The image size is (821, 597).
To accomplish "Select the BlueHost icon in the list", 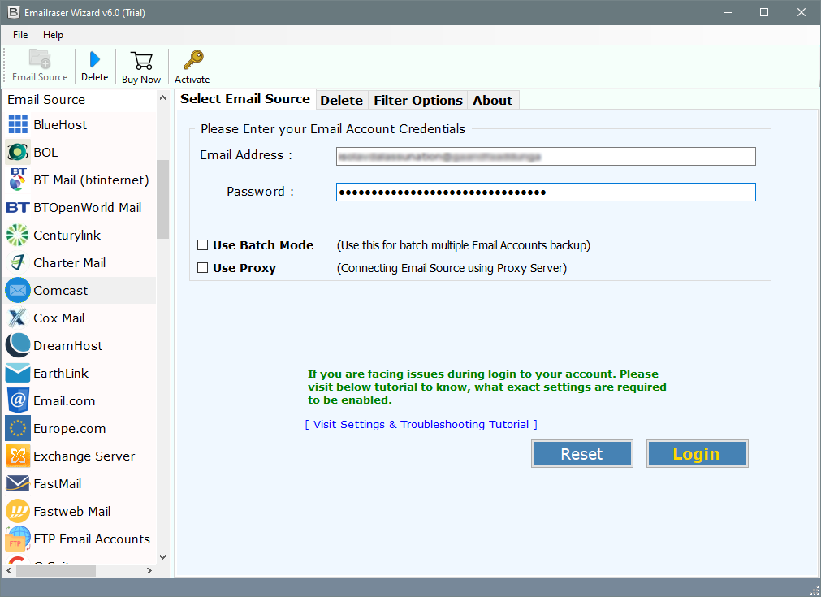I will [18, 124].
